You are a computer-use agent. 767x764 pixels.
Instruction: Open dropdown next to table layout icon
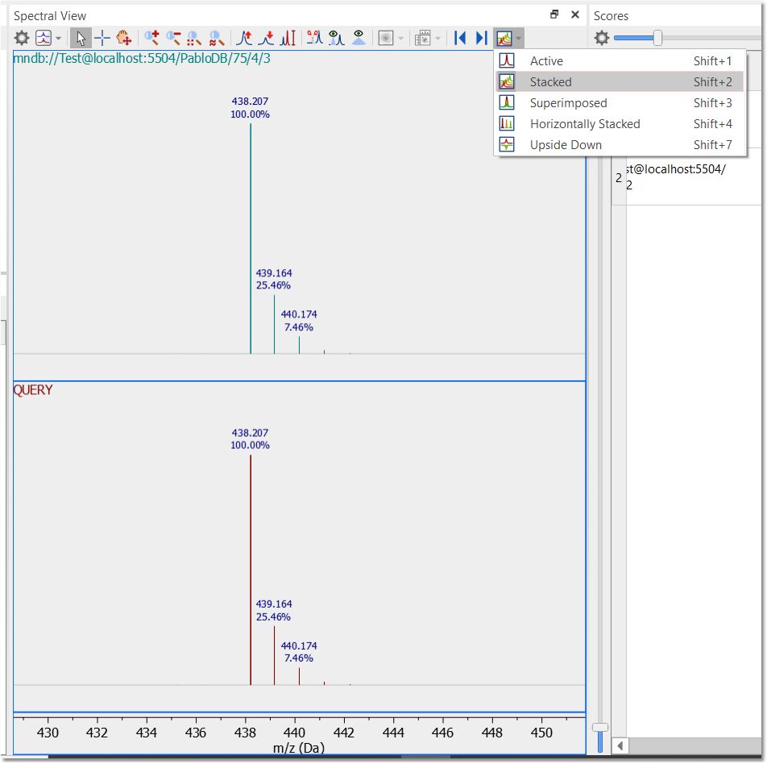(437, 38)
